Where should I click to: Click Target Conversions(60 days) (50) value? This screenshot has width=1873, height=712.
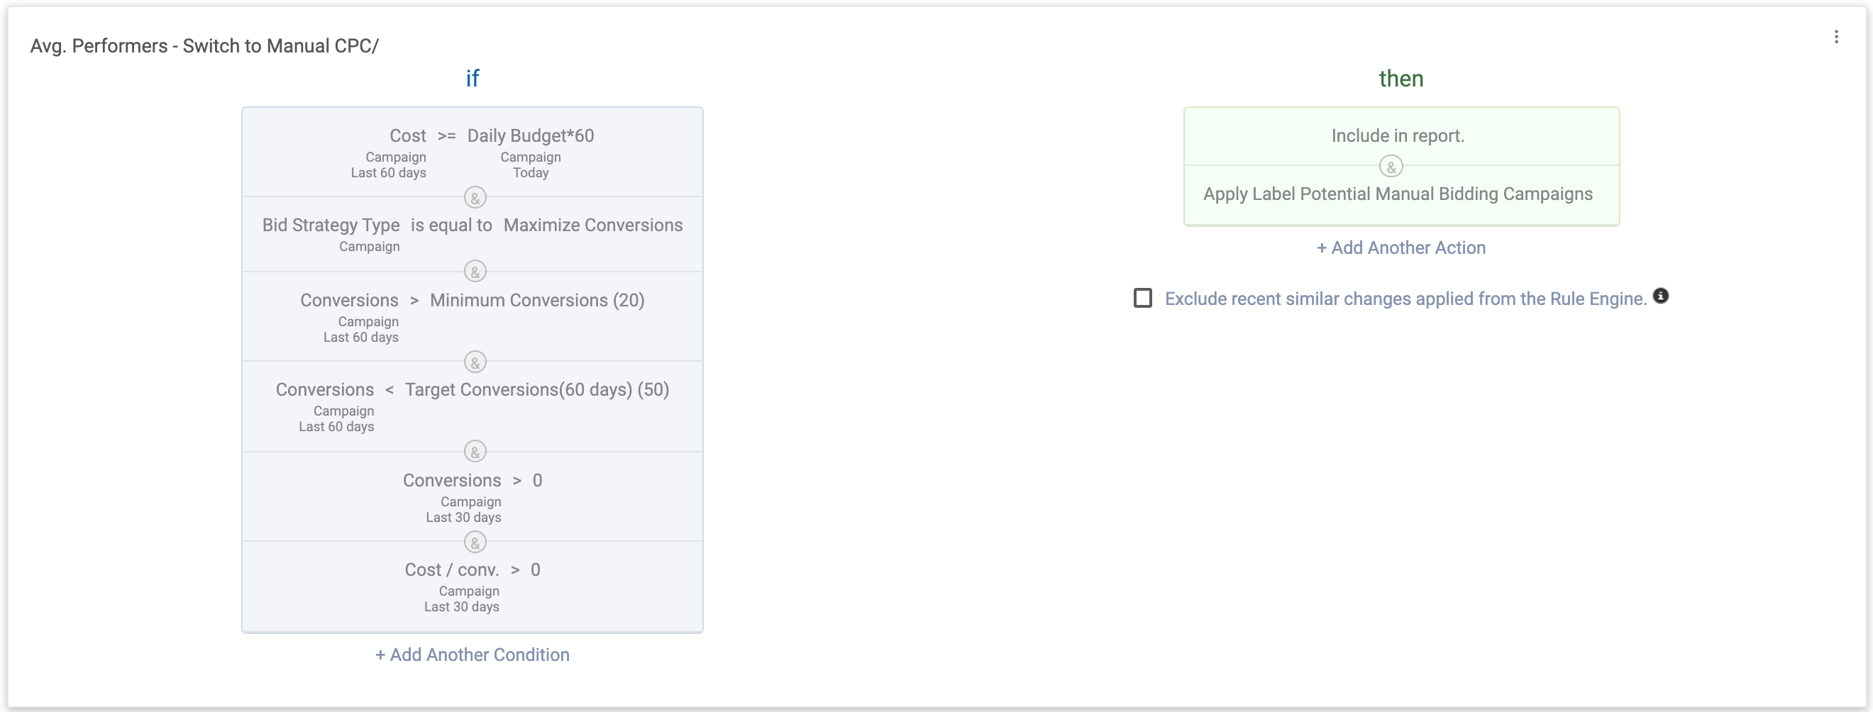pos(537,389)
